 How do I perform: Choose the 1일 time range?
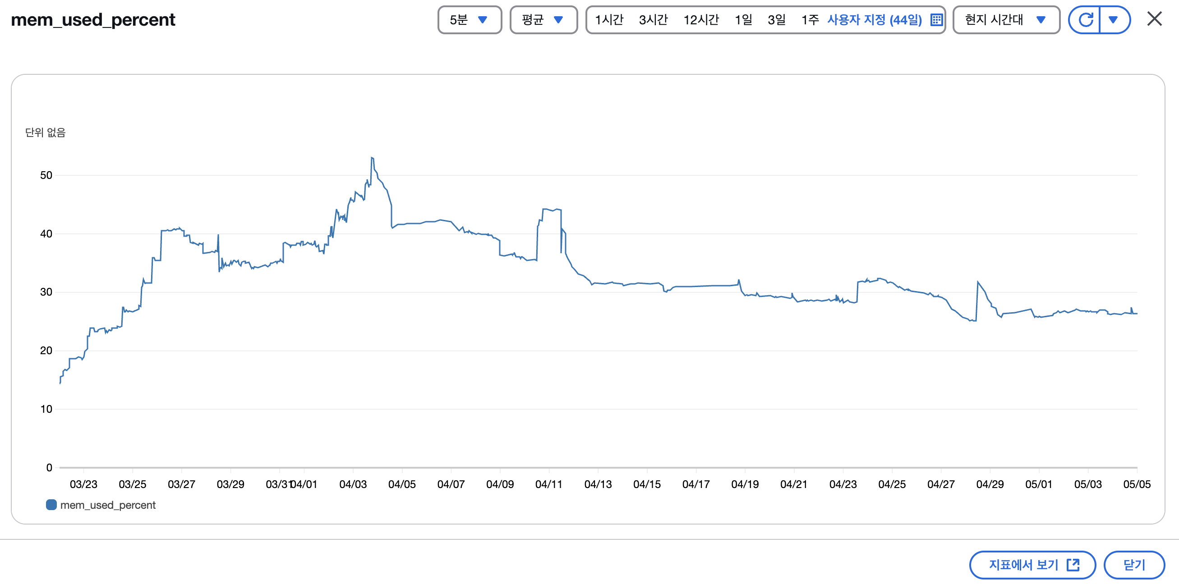(x=743, y=20)
